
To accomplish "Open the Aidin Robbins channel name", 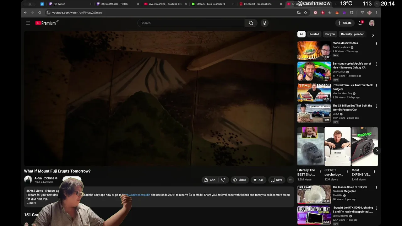I will point(44,178).
